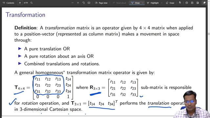Click the vertical scrollbar thumb
The image size is (210, 118).
(209, 34)
